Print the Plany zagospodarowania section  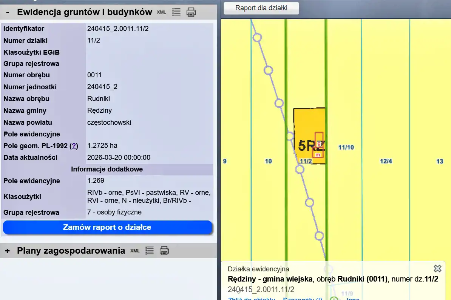tap(164, 251)
